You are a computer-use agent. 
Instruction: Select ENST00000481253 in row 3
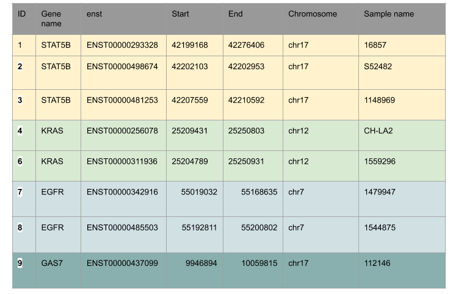point(122,100)
